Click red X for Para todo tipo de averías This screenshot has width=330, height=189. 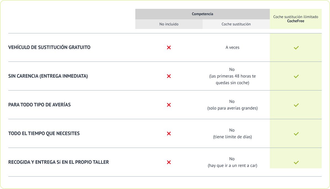[169, 105]
